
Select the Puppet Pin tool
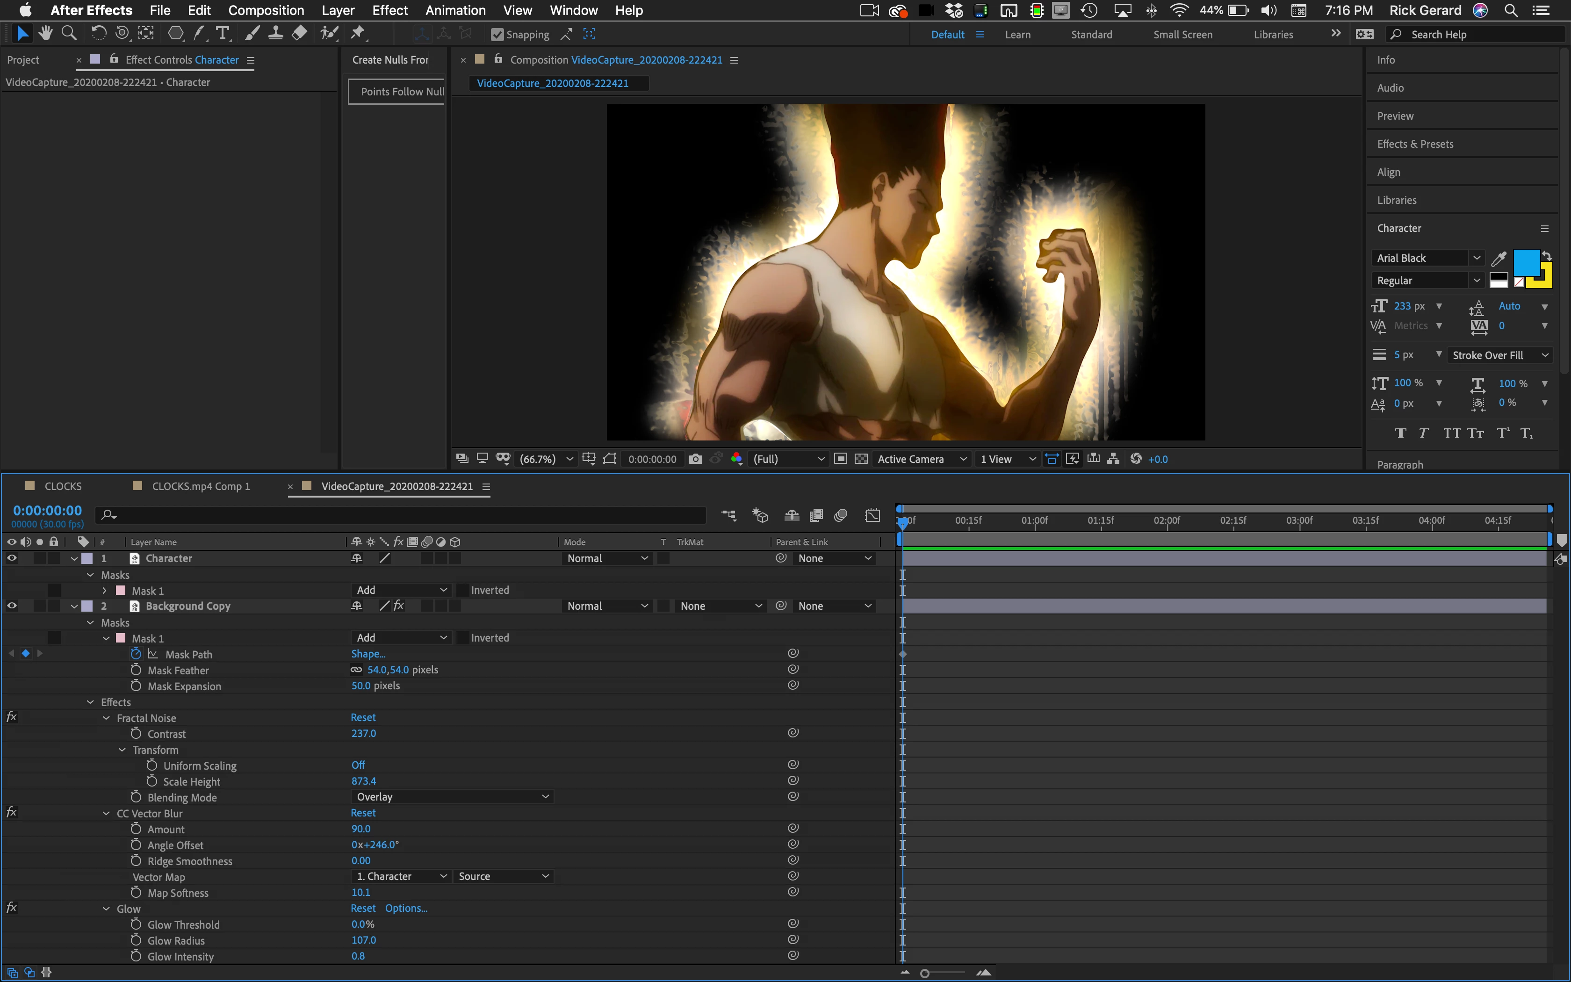coord(358,33)
